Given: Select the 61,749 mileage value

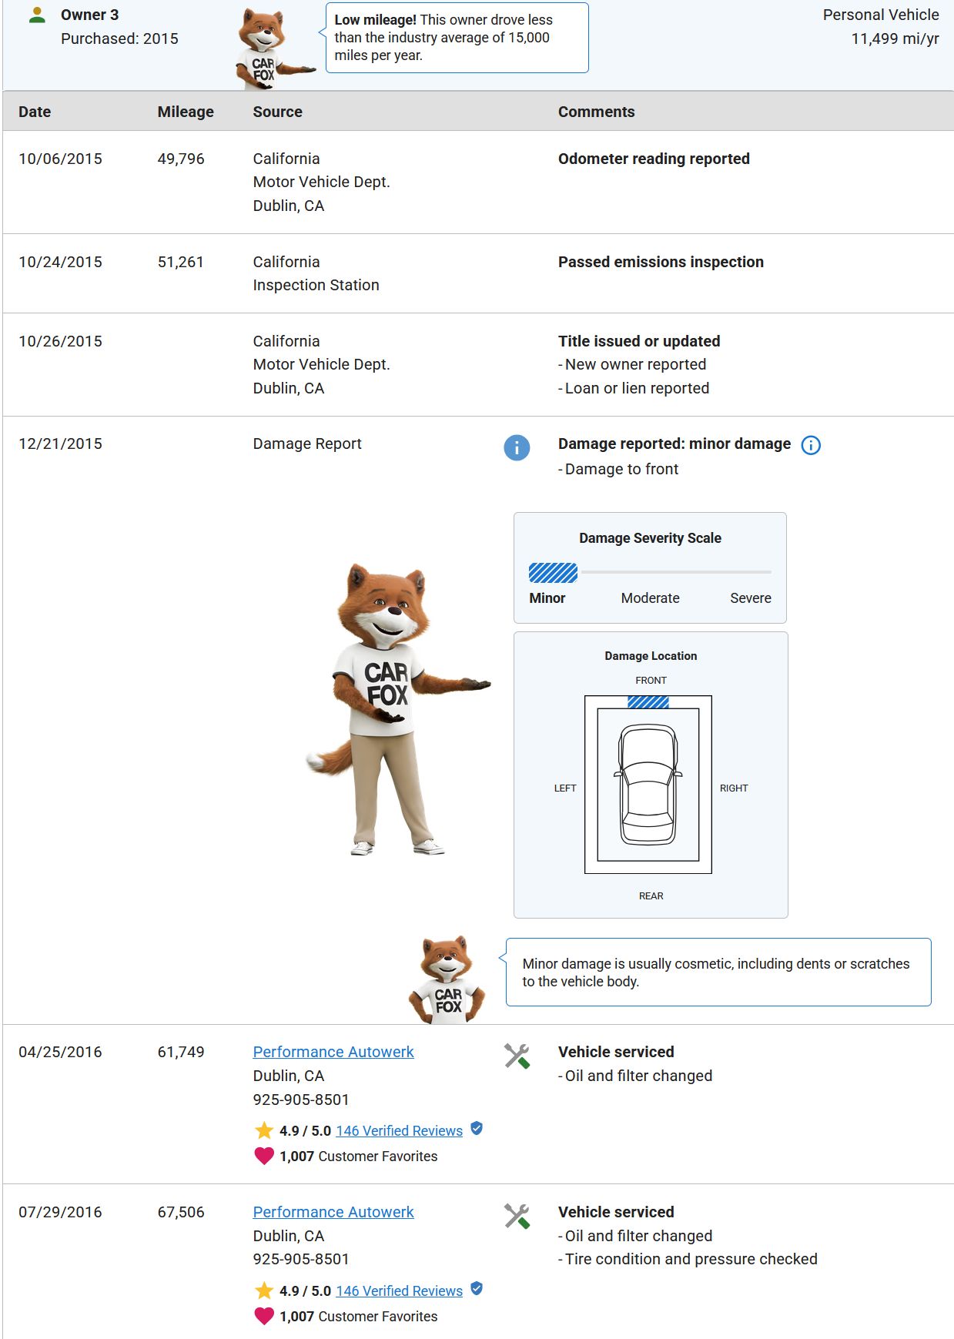Looking at the screenshot, I should 181,1052.
